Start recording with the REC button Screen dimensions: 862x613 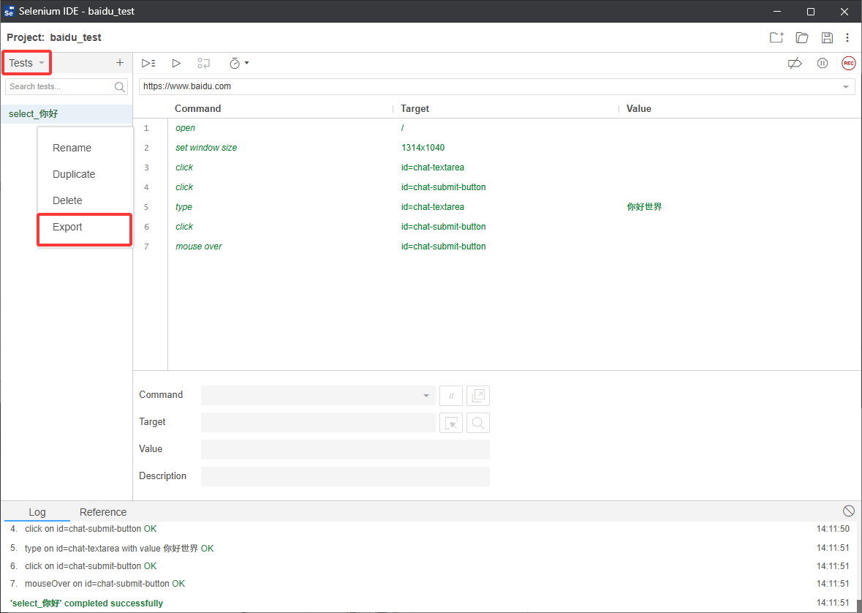(849, 64)
